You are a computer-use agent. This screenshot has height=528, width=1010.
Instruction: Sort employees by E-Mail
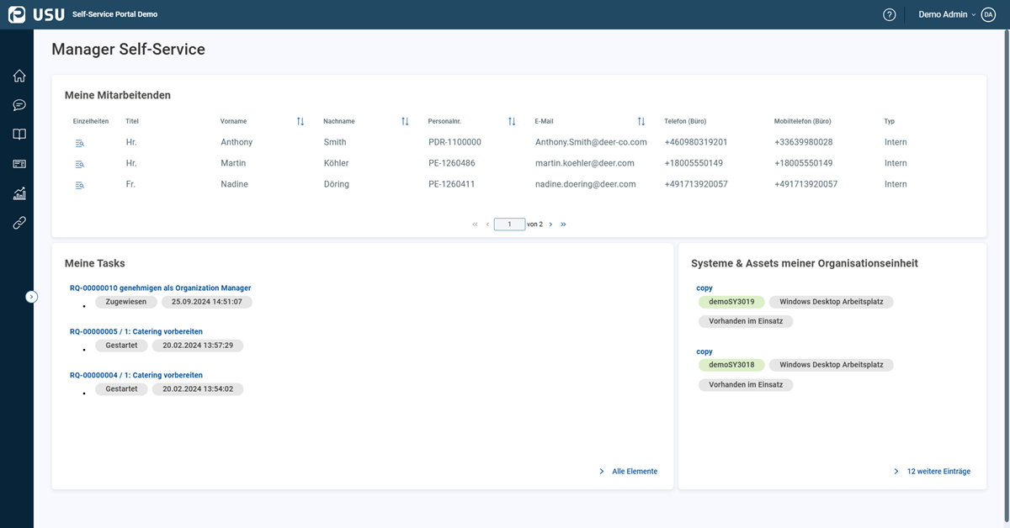(641, 122)
